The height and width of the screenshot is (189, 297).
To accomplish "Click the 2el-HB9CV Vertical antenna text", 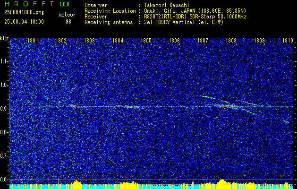I will click(183, 22).
